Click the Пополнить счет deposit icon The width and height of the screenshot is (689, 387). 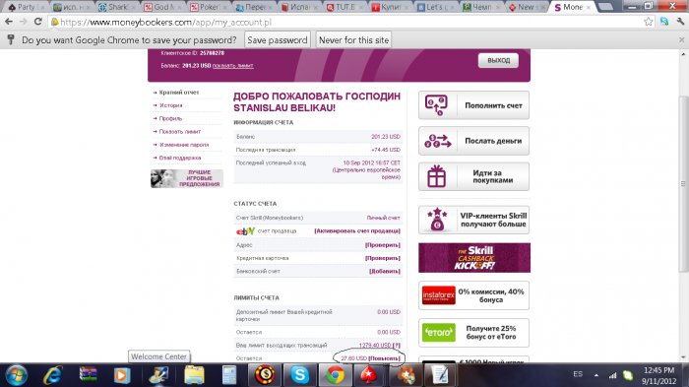436,105
